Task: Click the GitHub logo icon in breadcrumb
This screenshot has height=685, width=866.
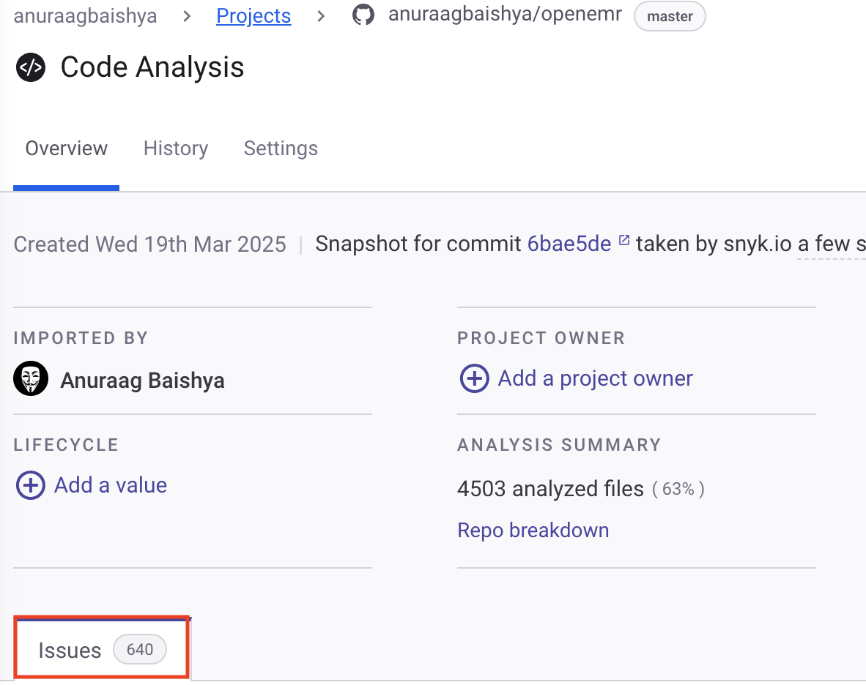Action: [363, 15]
